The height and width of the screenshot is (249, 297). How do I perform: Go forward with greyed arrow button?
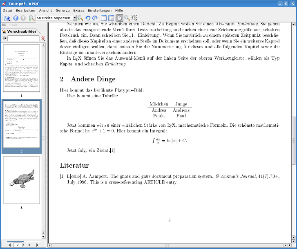[23, 18]
